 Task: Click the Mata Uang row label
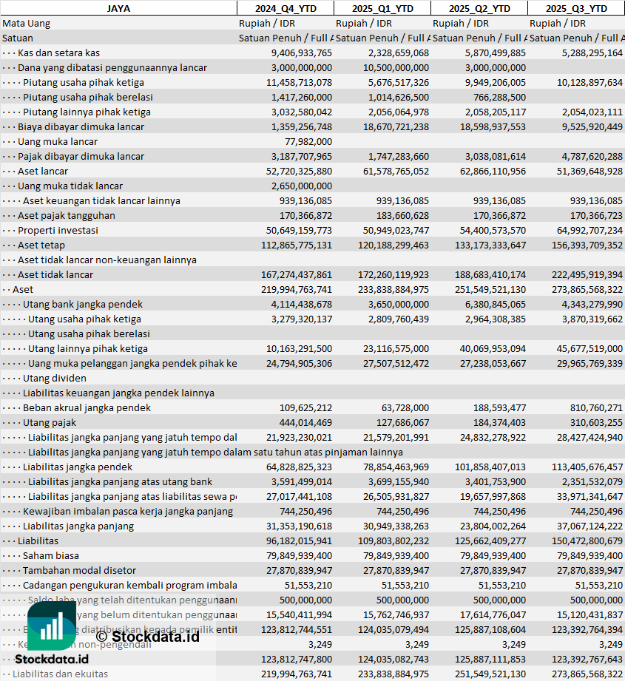coord(27,24)
